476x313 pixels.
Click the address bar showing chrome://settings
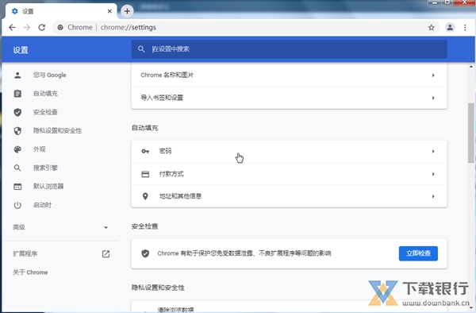click(x=245, y=27)
